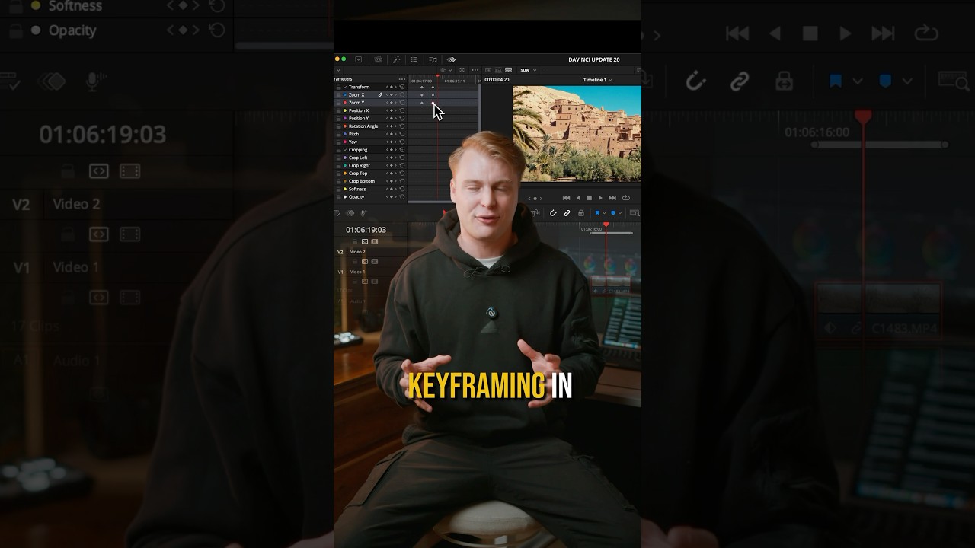Click the microphone voiceover icon in the center toolbar
Screen dimensions: 975x548
(363, 213)
